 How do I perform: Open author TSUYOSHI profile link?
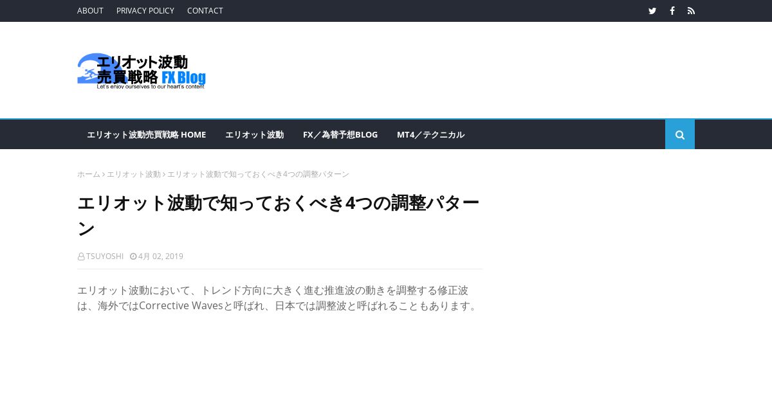tap(105, 256)
